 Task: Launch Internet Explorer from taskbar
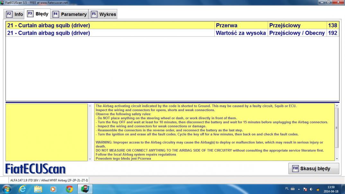[22, 189]
